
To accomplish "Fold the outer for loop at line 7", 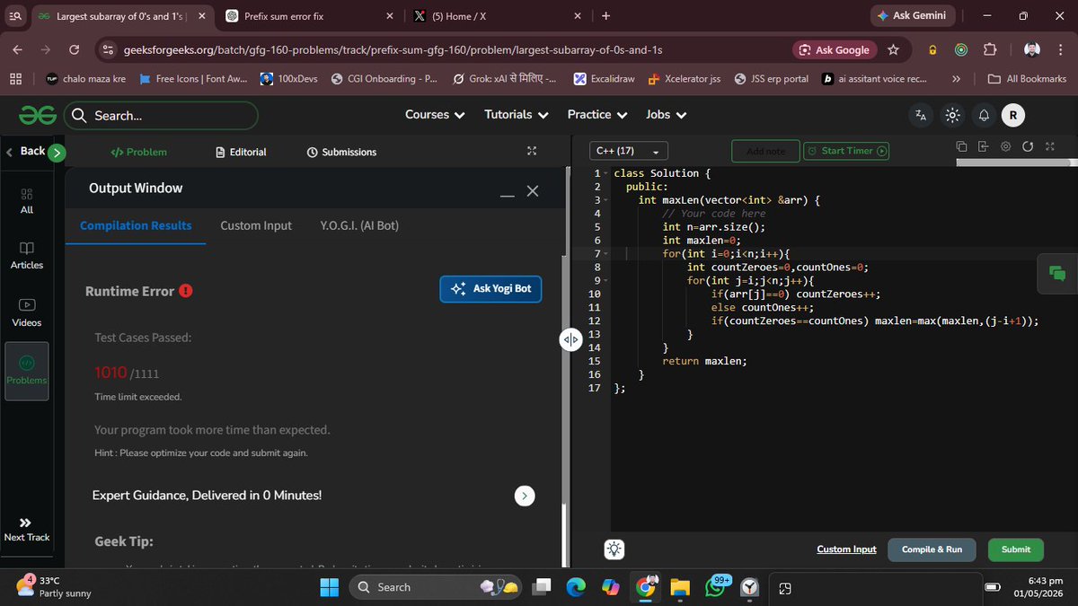I will (x=605, y=254).
